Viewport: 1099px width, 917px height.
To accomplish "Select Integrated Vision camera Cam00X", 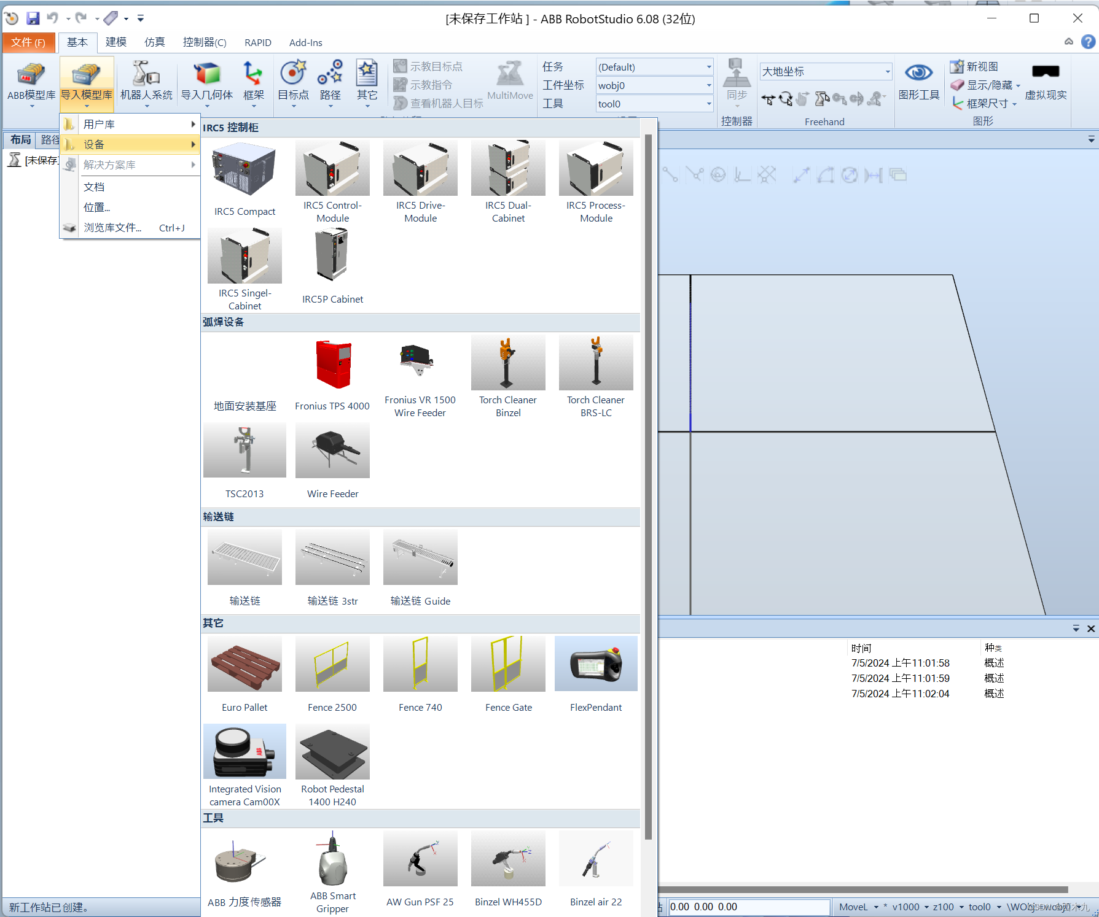I will [x=244, y=765].
